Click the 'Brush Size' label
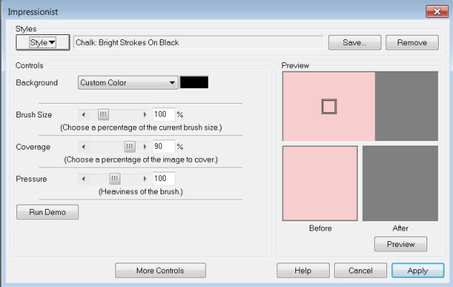Image resolution: width=453 pixels, height=287 pixels. coord(34,115)
